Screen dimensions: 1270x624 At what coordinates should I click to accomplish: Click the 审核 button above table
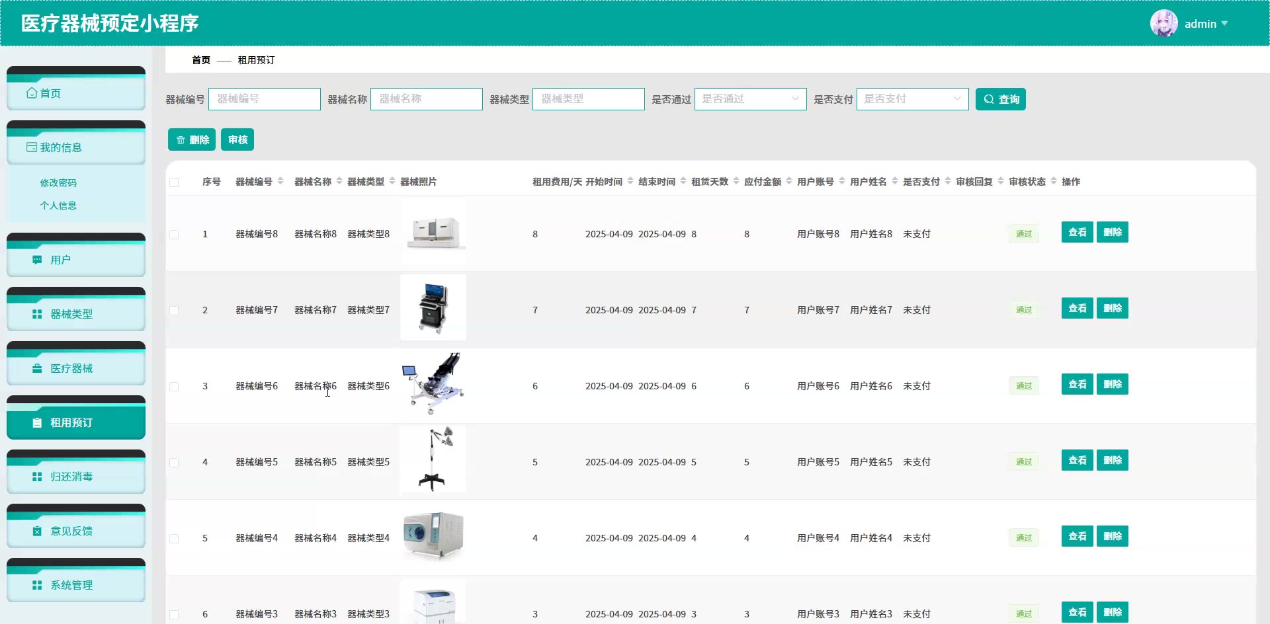pos(237,139)
